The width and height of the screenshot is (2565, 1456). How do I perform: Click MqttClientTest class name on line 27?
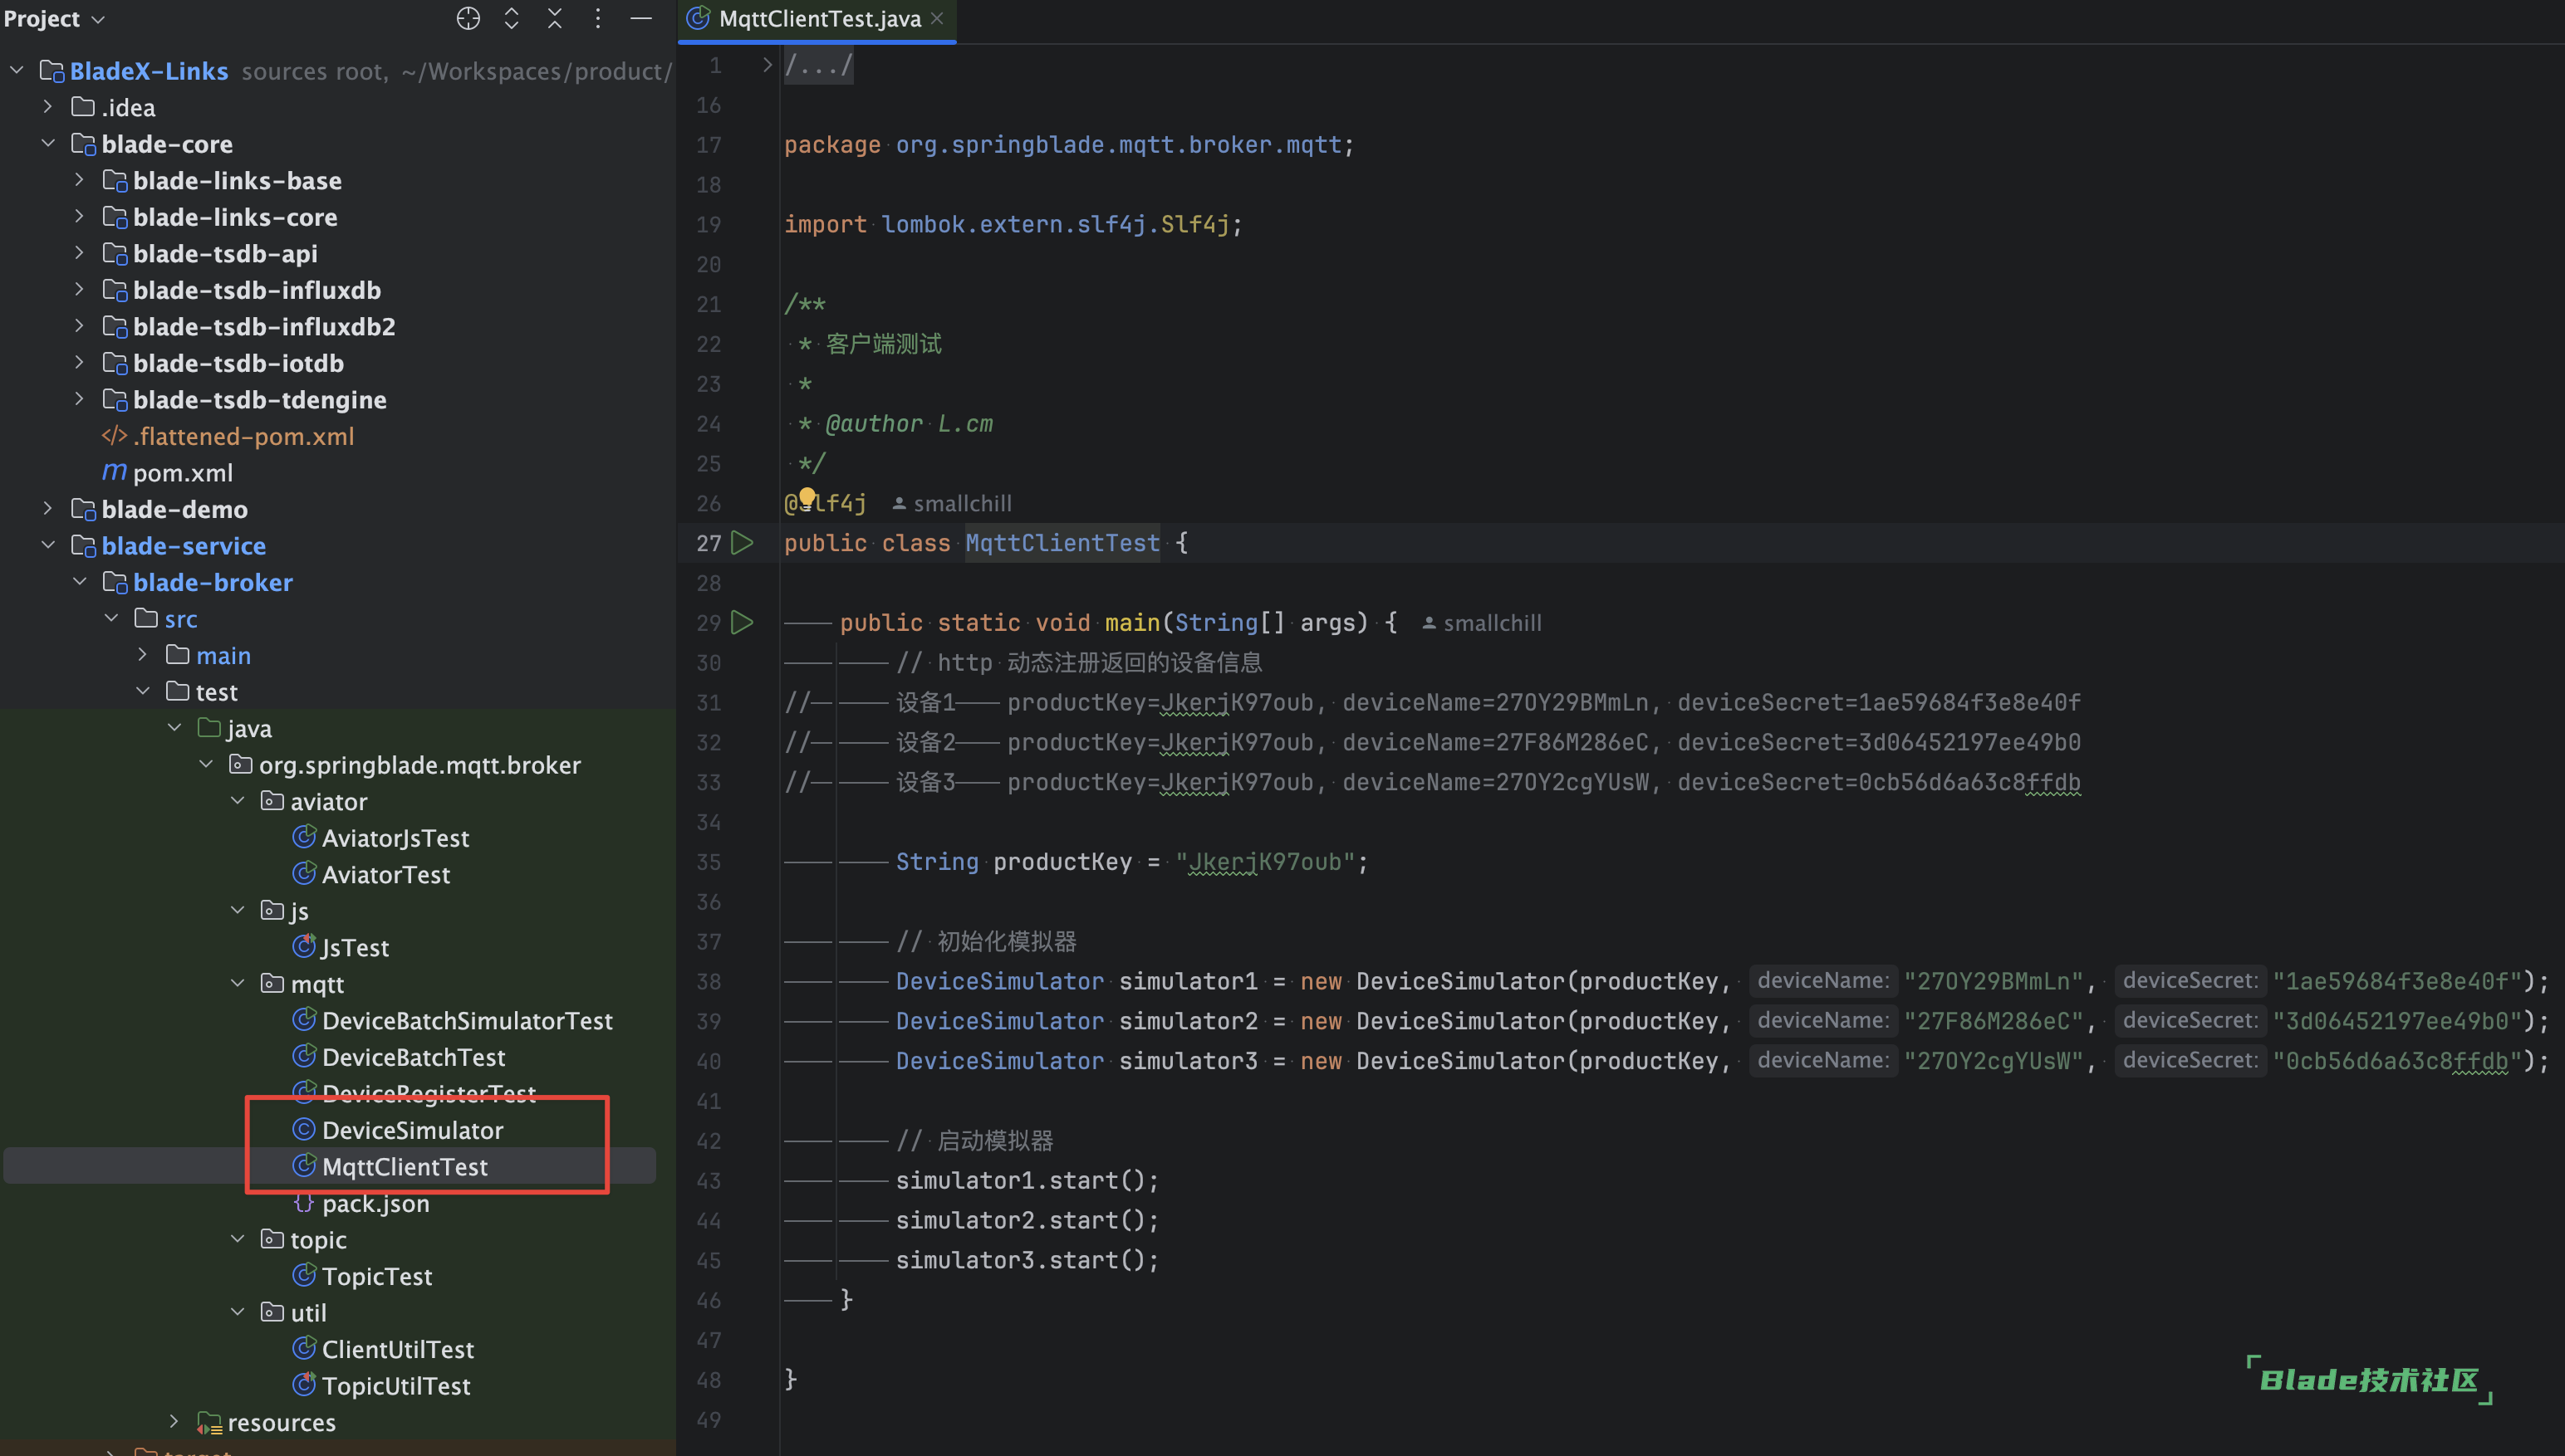[1062, 543]
